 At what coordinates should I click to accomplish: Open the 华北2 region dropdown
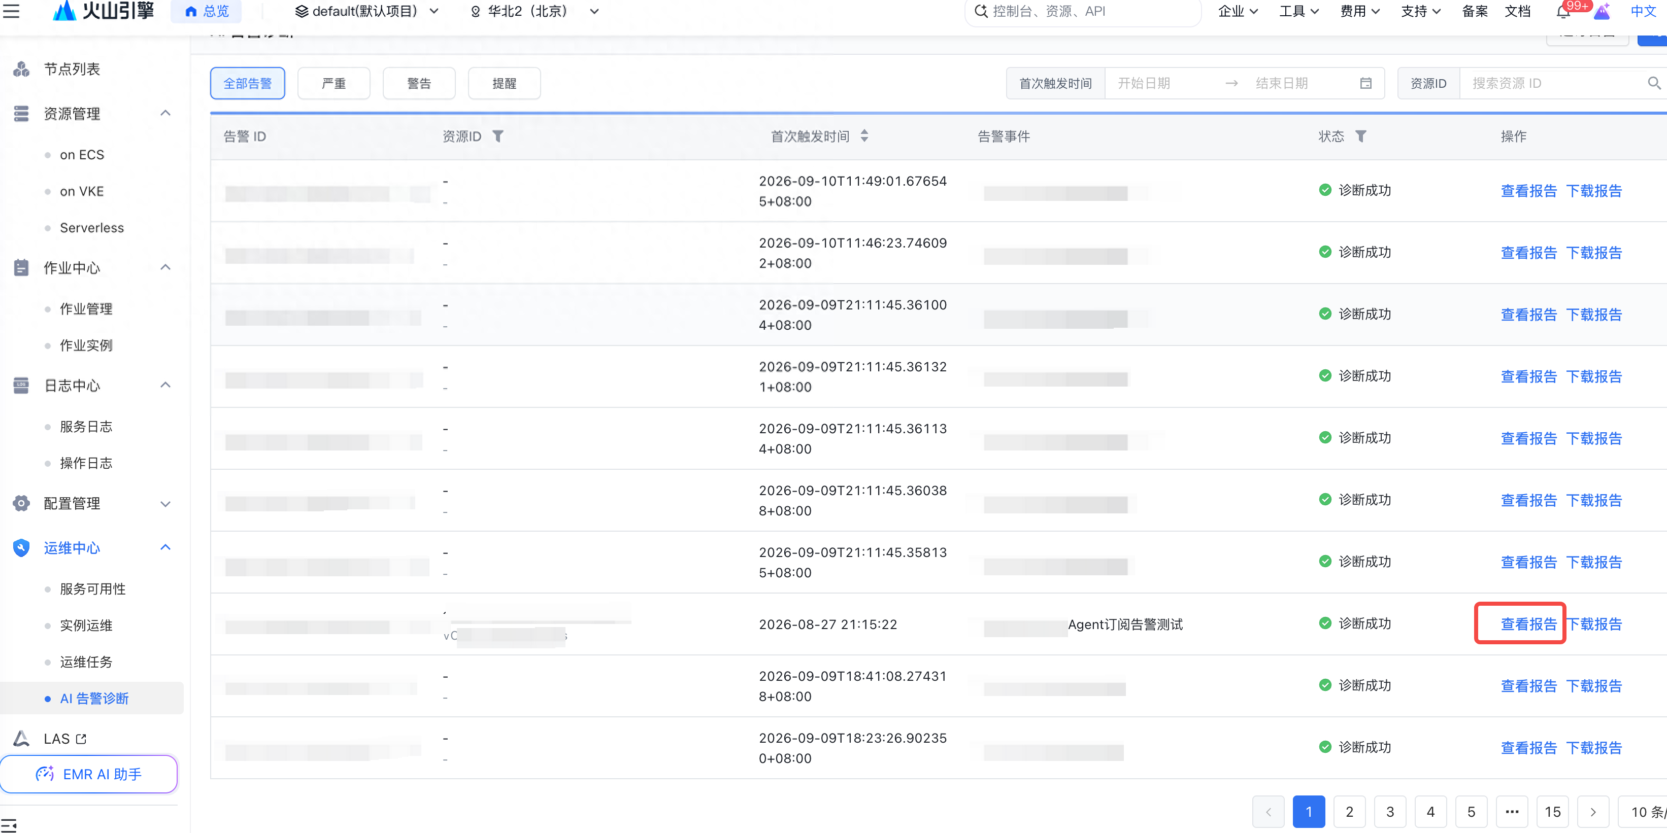coord(535,11)
